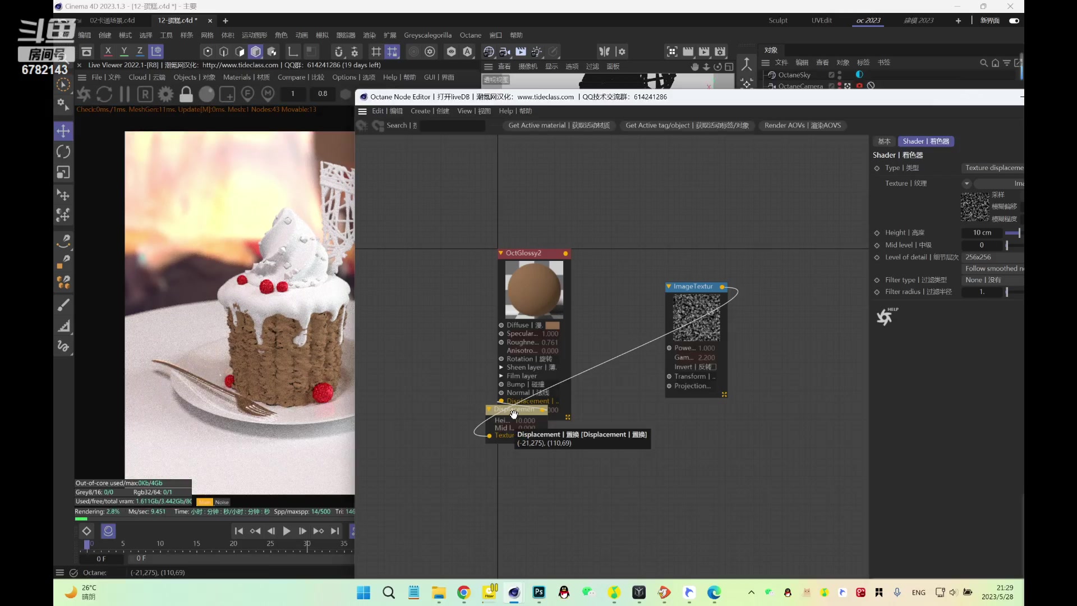Collapse the OctGlossy2 node triangle

click(x=501, y=253)
